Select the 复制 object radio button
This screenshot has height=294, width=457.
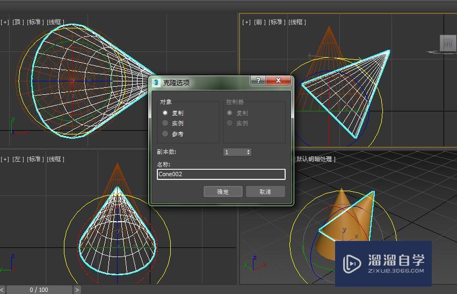tap(165, 112)
